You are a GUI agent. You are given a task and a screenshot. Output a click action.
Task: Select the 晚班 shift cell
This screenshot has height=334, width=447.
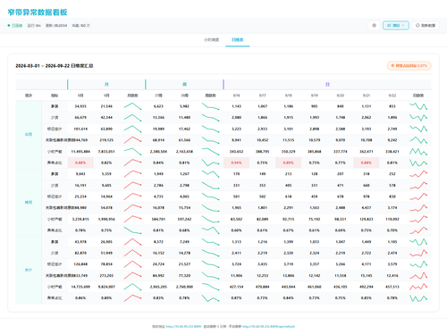point(29,203)
